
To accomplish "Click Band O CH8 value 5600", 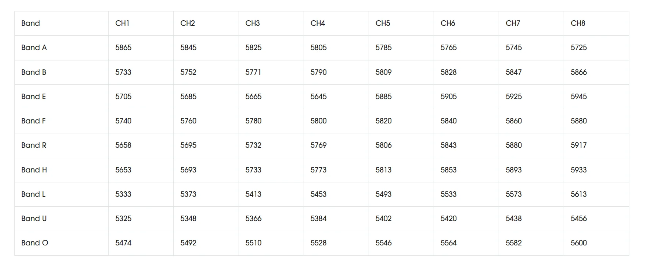I will point(579,243).
